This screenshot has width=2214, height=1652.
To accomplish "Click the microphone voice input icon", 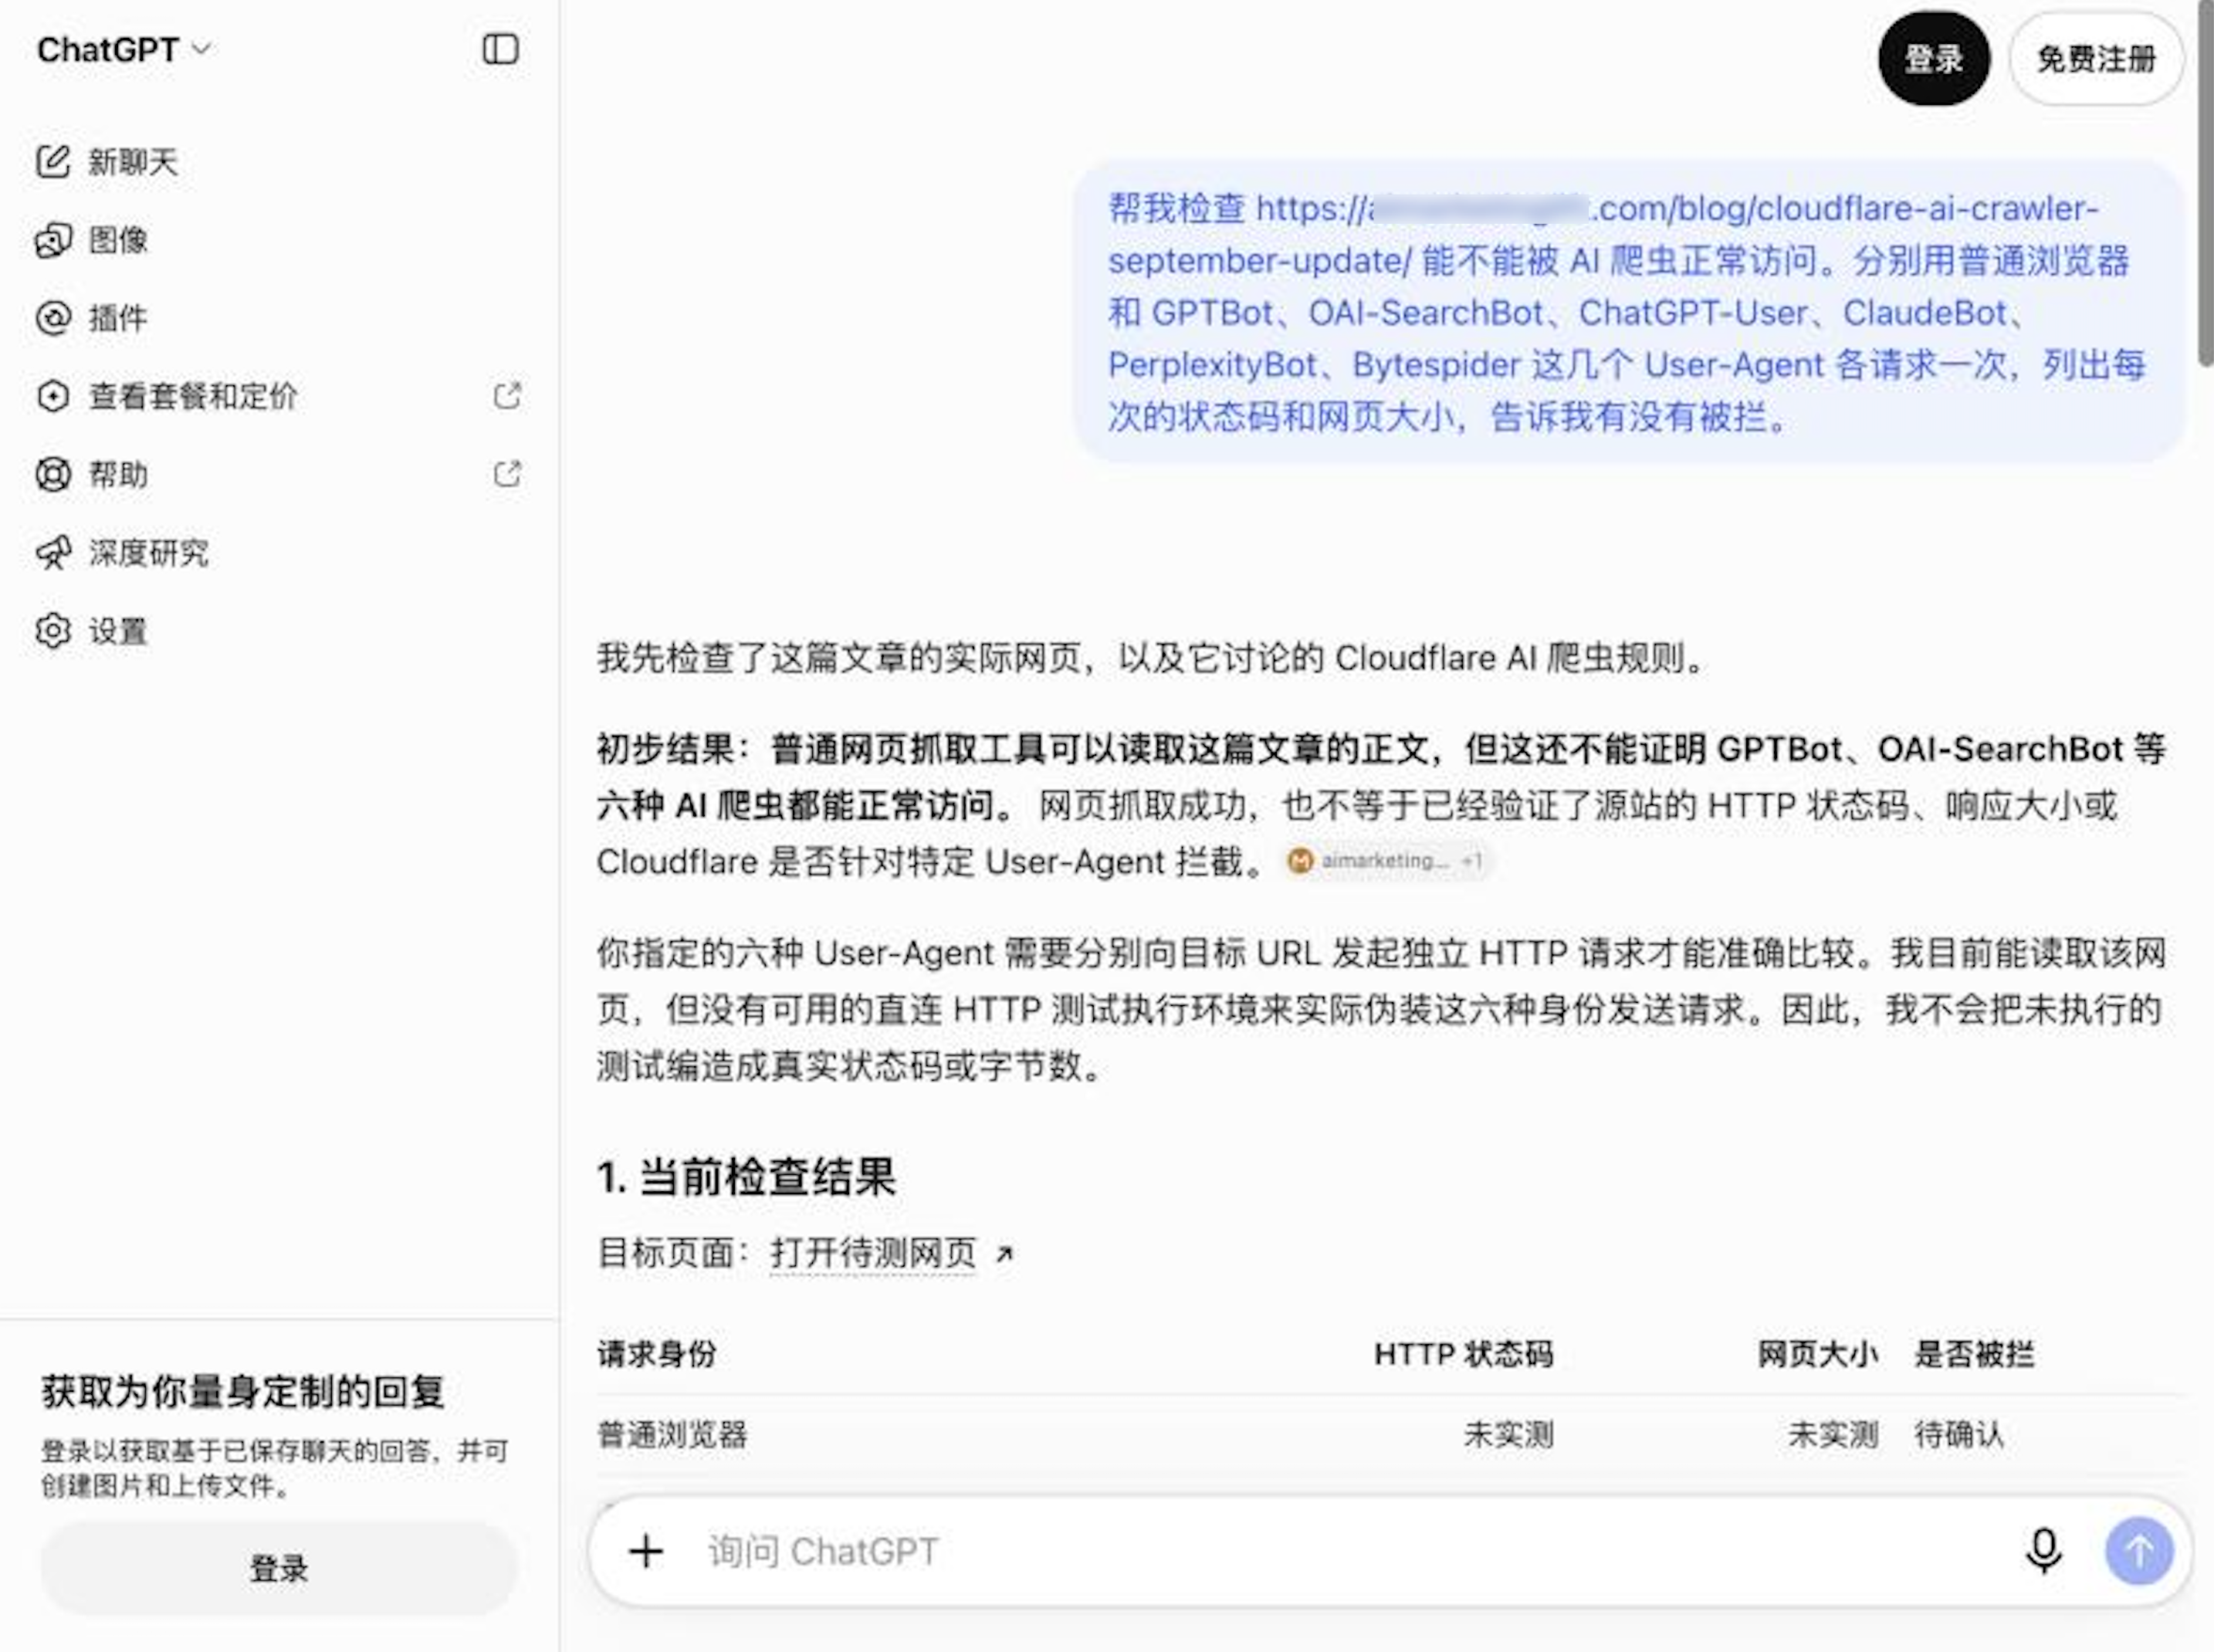I will pos(2043,1551).
